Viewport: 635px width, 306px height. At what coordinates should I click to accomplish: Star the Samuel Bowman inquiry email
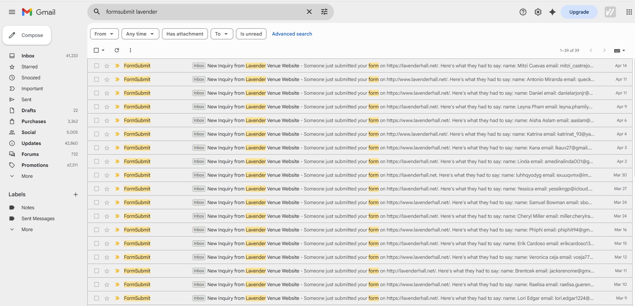tap(107, 202)
